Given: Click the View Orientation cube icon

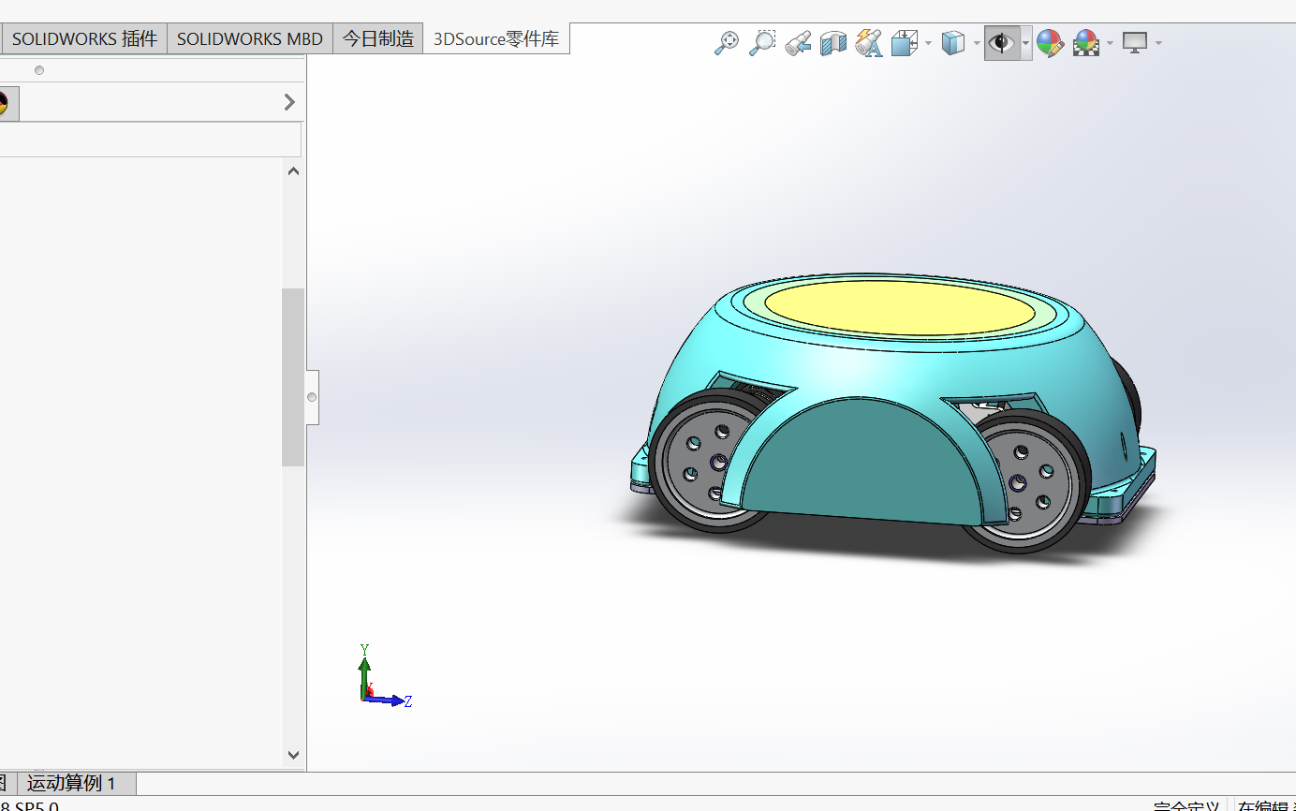Looking at the screenshot, I should 905,43.
